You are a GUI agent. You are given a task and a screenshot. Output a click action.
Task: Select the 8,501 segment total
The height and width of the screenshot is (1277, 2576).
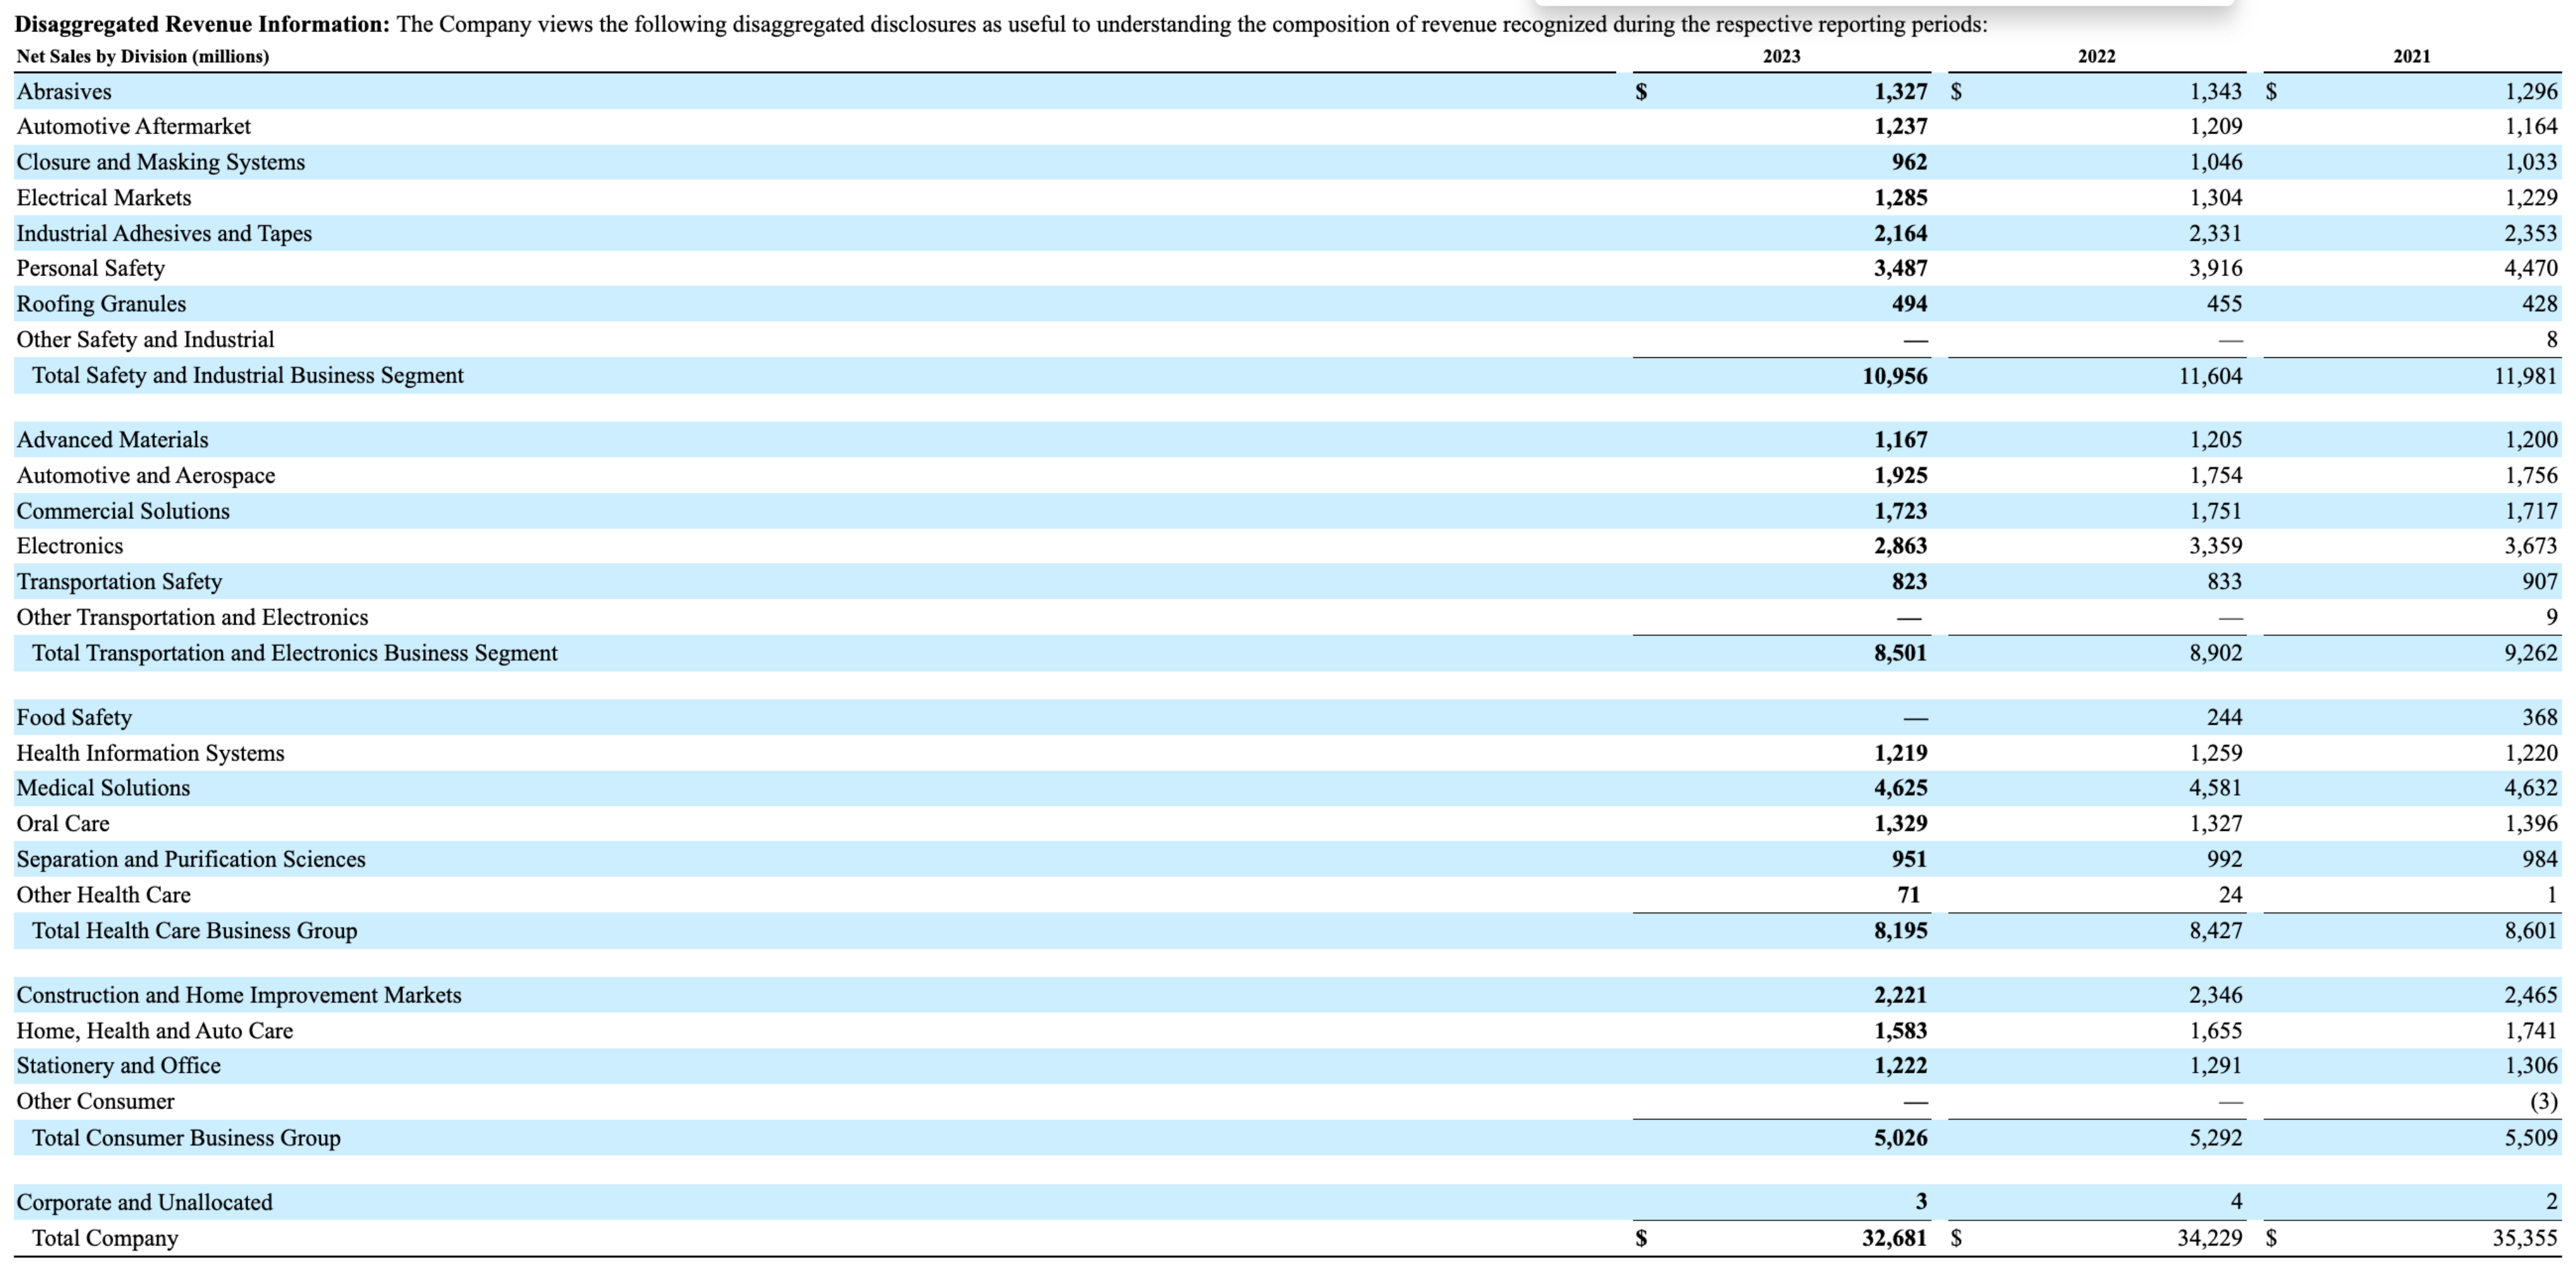tap(1900, 653)
